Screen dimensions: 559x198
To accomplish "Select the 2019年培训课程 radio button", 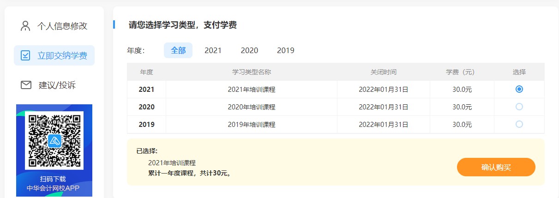I will click(x=519, y=124).
